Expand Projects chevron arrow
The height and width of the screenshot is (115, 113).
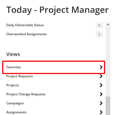[x=101, y=85]
